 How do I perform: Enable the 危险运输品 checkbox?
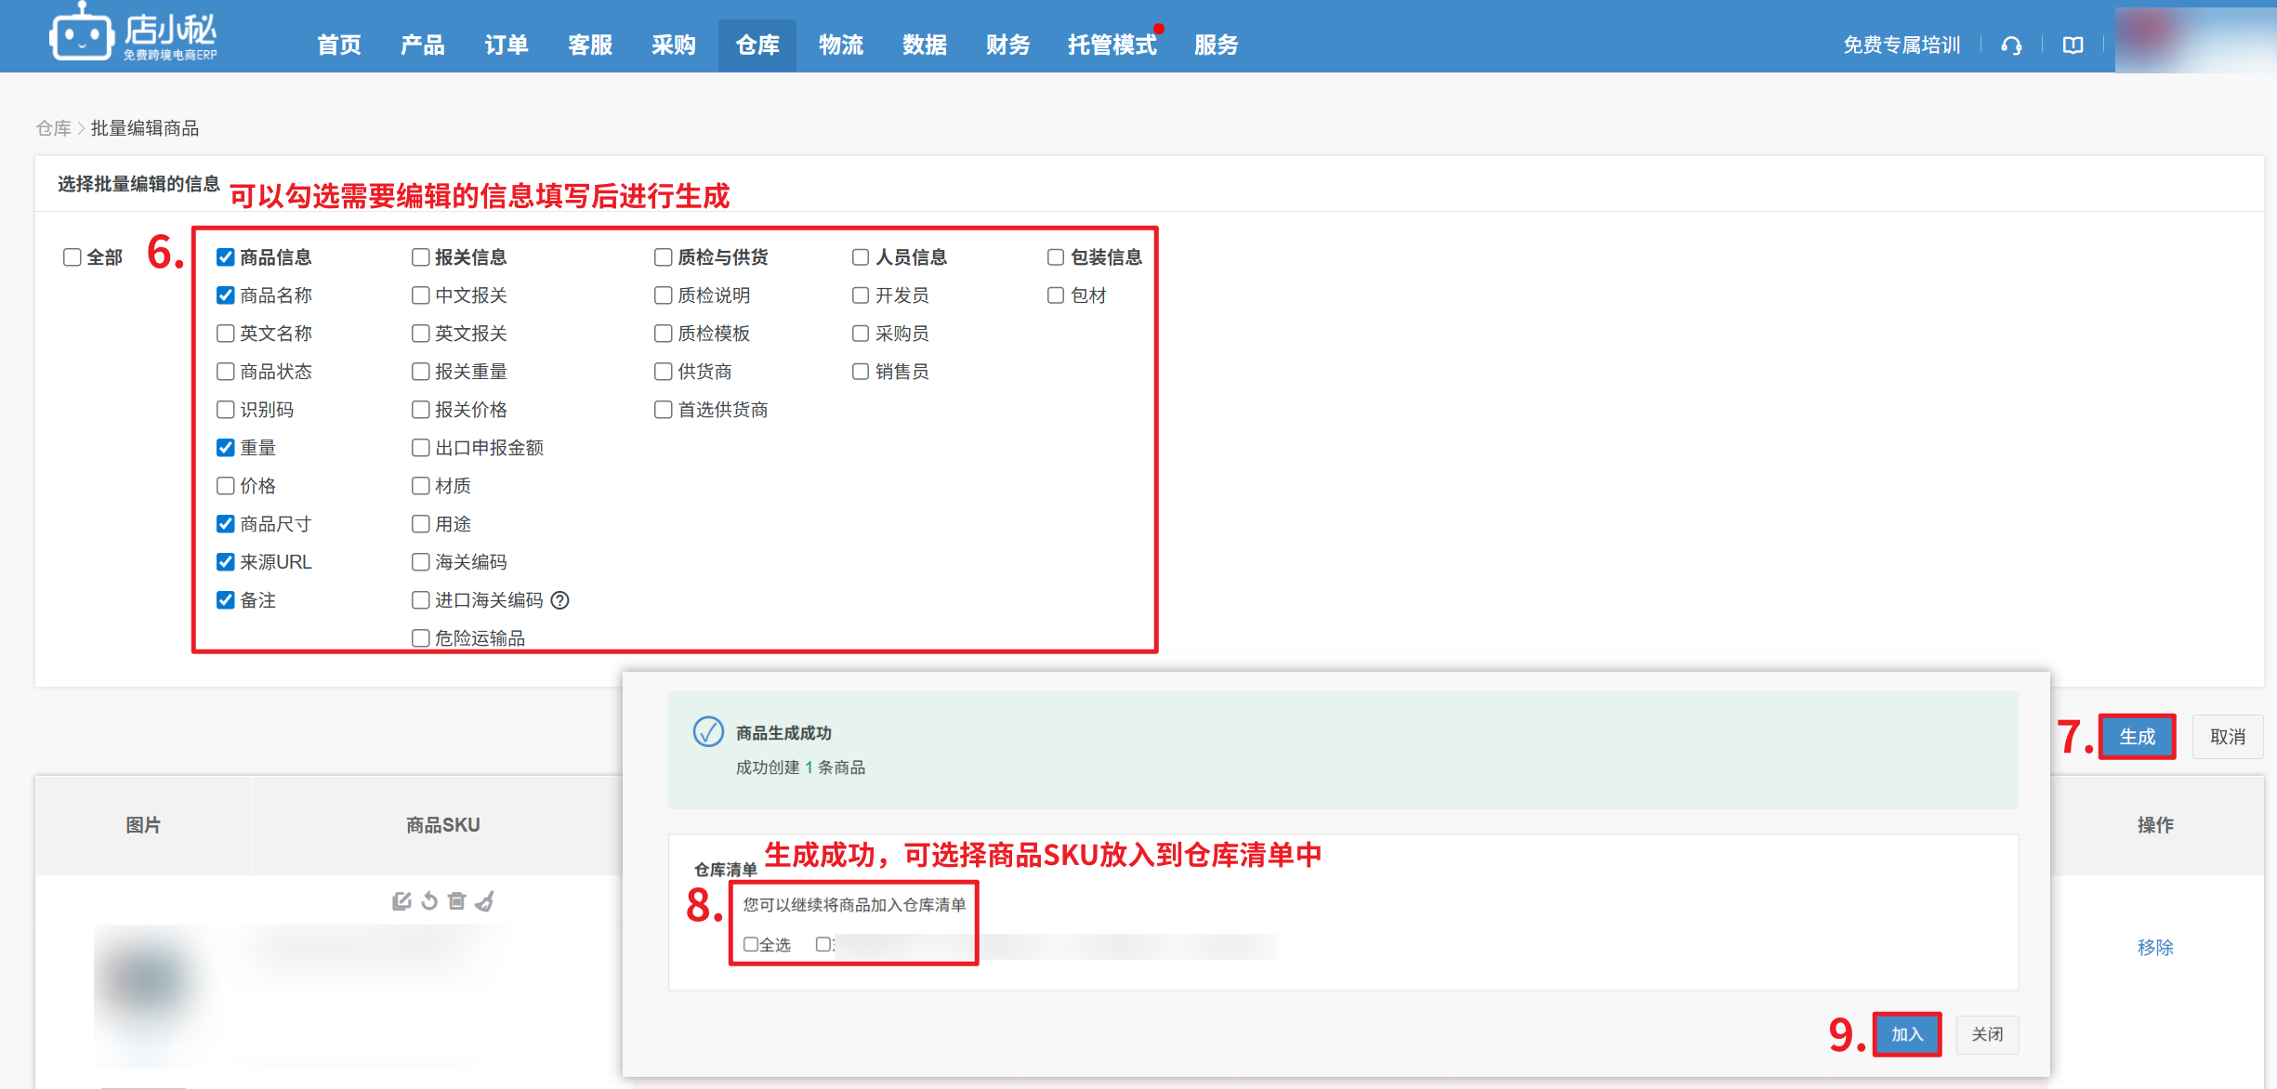click(421, 638)
